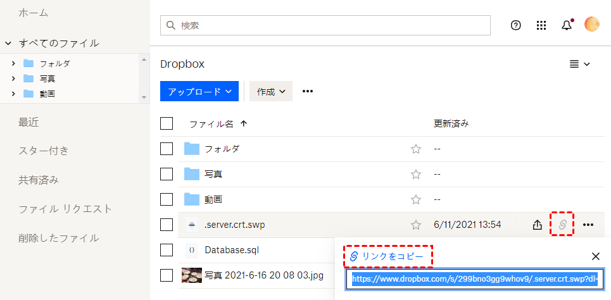Go to ホーム in the sidebar
611x300 pixels.
click(33, 13)
